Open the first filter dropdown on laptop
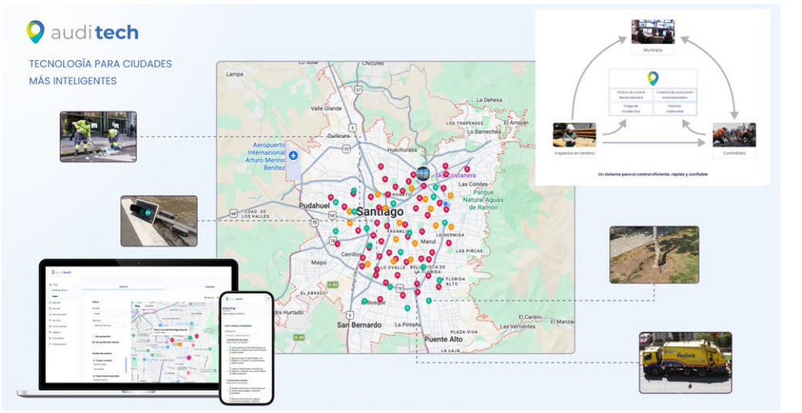802x413 pixels. pos(109,314)
